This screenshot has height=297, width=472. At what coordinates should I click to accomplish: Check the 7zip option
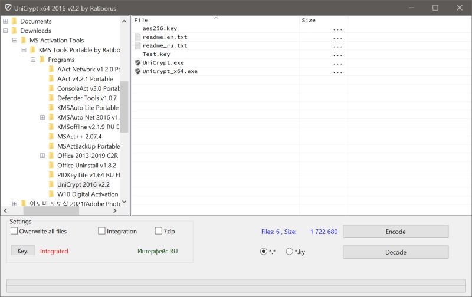(x=158, y=231)
